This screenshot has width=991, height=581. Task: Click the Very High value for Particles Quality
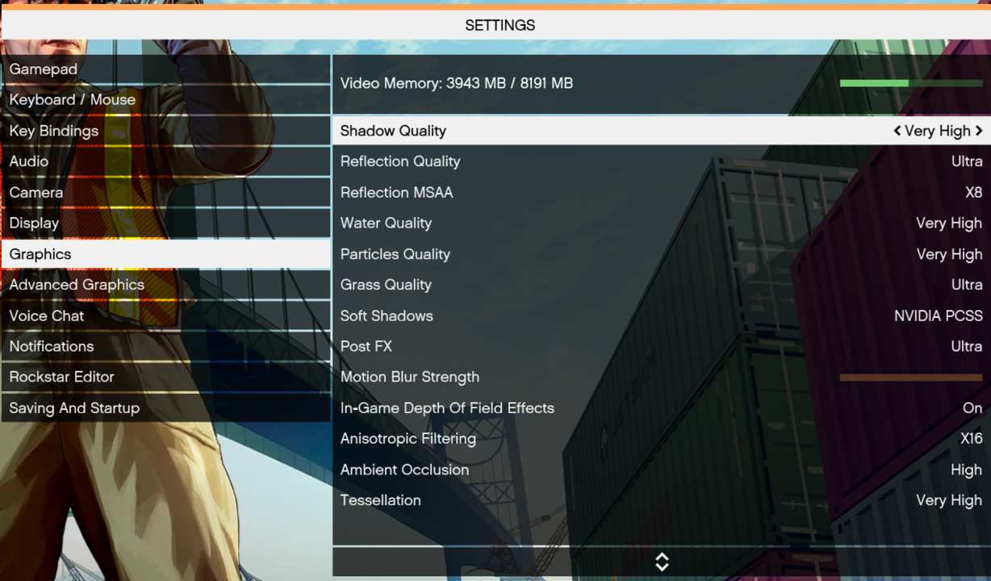coord(949,254)
